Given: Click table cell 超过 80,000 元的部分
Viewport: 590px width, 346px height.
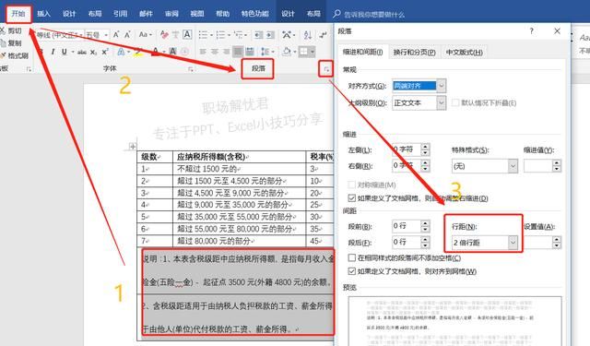Looking at the screenshot, I should click(x=240, y=241).
